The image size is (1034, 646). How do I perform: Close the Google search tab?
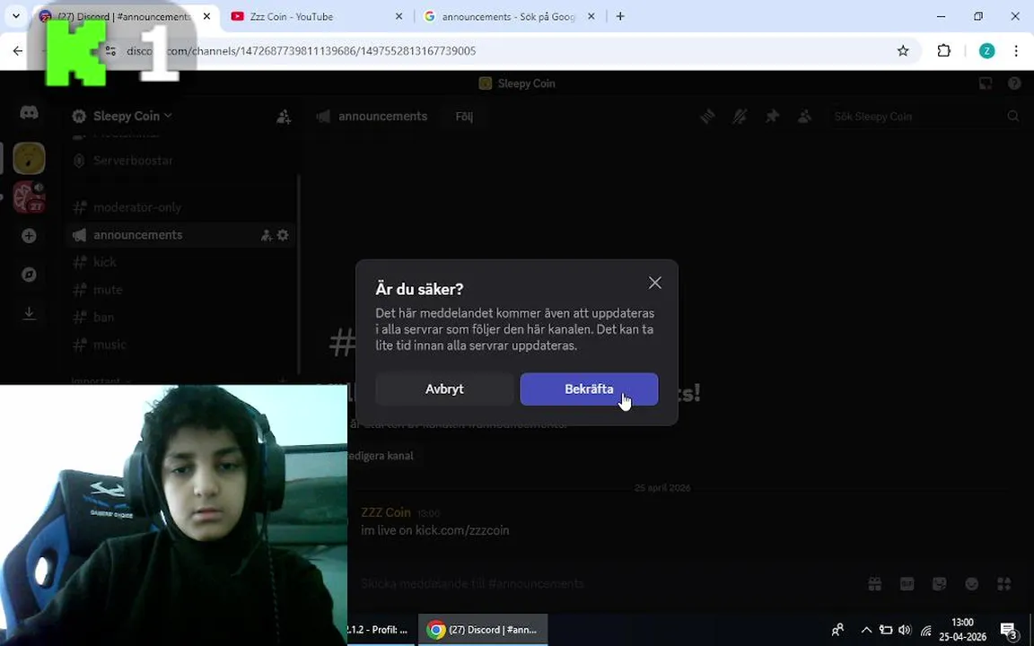click(x=591, y=16)
